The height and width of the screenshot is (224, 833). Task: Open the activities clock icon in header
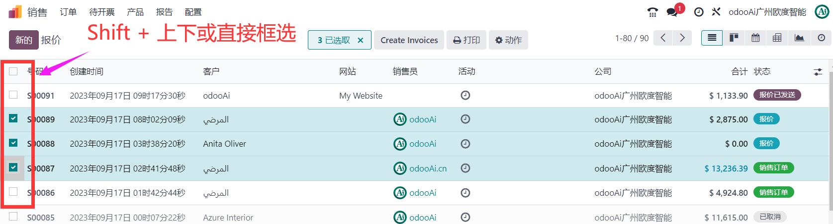click(x=699, y=12)
